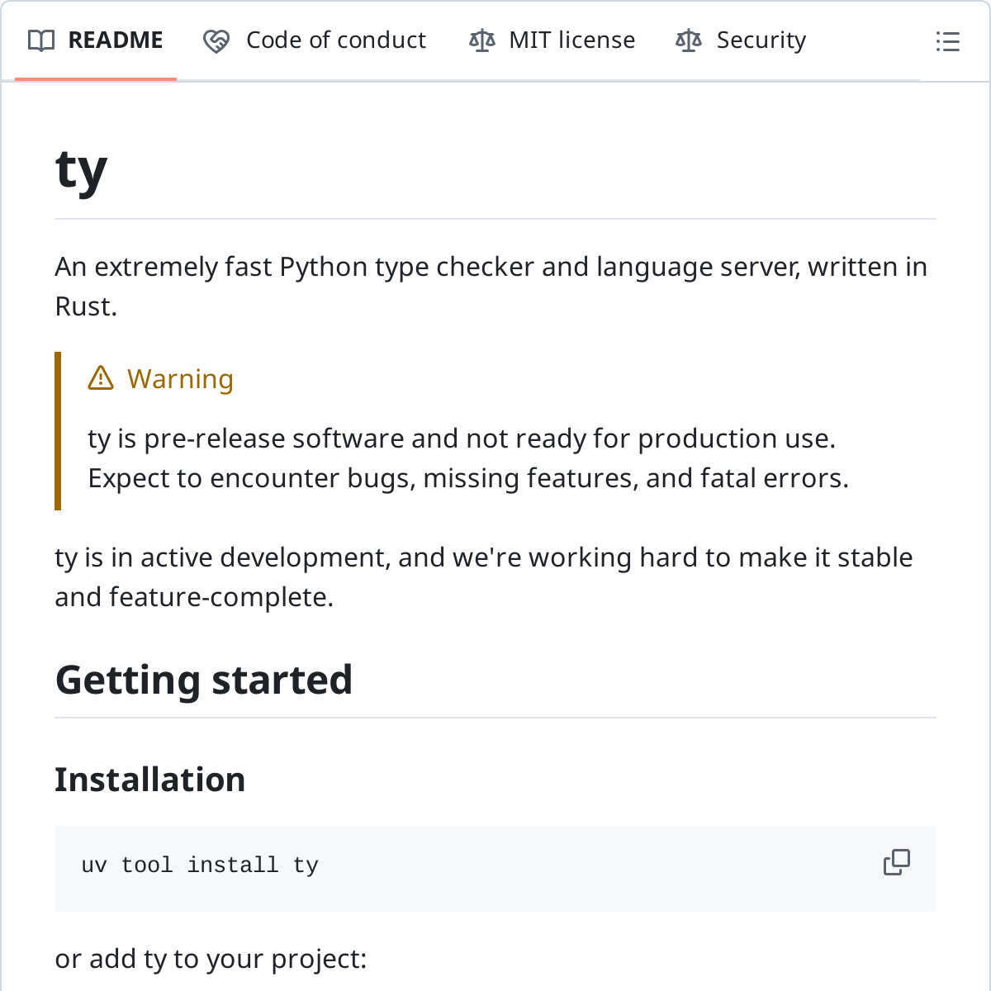Click the uv tool install ty code
The height and width of the screenshot is (991, 991).
tap(200, 865)
